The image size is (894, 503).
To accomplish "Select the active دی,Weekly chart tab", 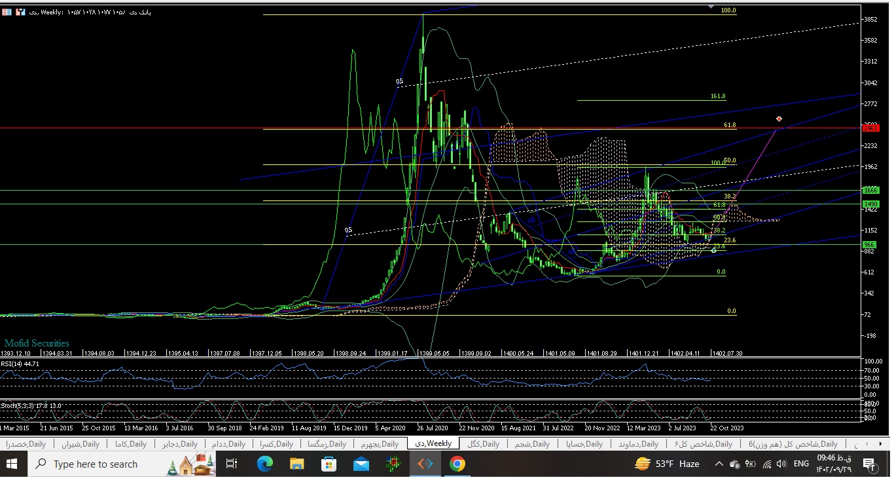I will pos(433,443).
